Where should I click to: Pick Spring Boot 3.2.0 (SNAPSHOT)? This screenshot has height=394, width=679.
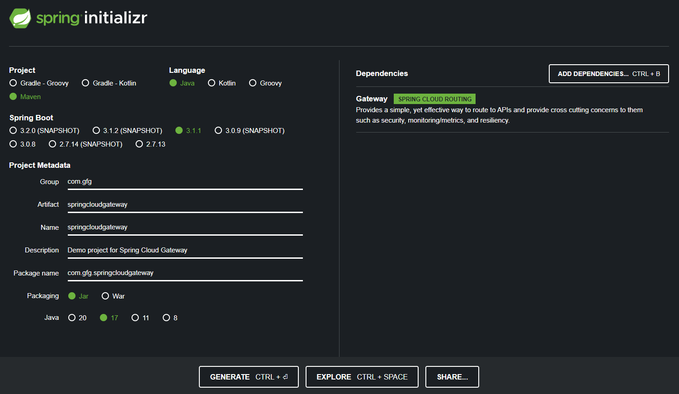(44, 131)
